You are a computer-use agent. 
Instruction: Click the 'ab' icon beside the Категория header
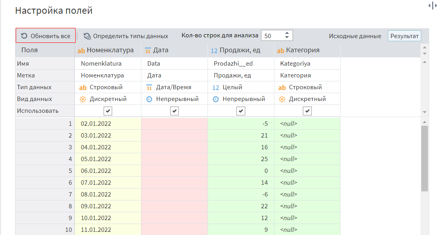pos(281,50)
